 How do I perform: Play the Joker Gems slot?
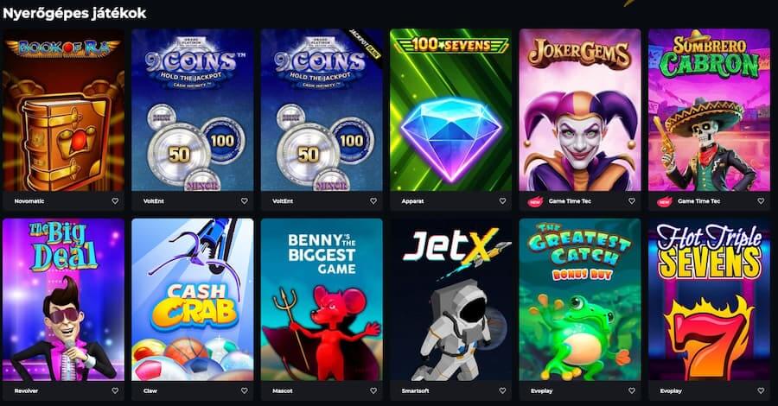pyautogui.click(x=580, y=110)
